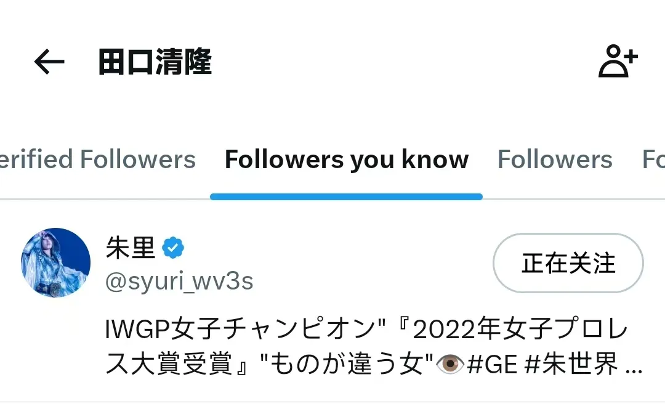Click the #GE hashtag in the bio
The width and height of the screenshot is (665, 409).
tap(493, 365)
